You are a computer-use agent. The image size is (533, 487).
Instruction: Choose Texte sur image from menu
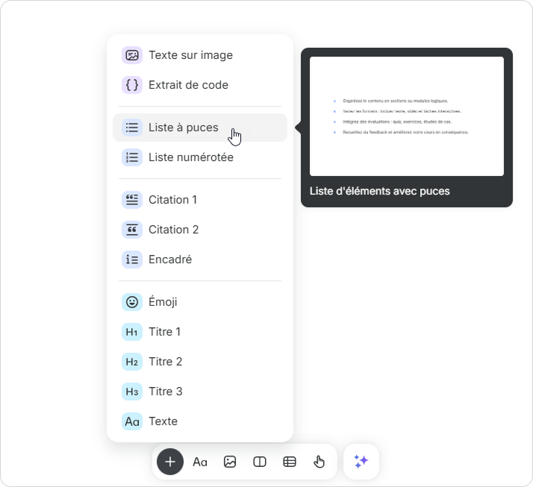point(190,55)
